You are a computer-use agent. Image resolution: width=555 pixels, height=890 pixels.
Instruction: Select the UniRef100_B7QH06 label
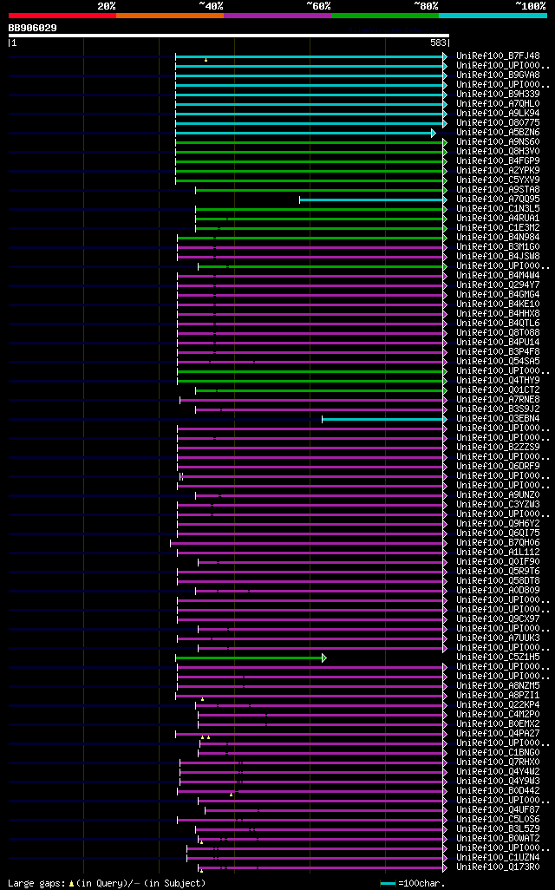pos(499,543)
